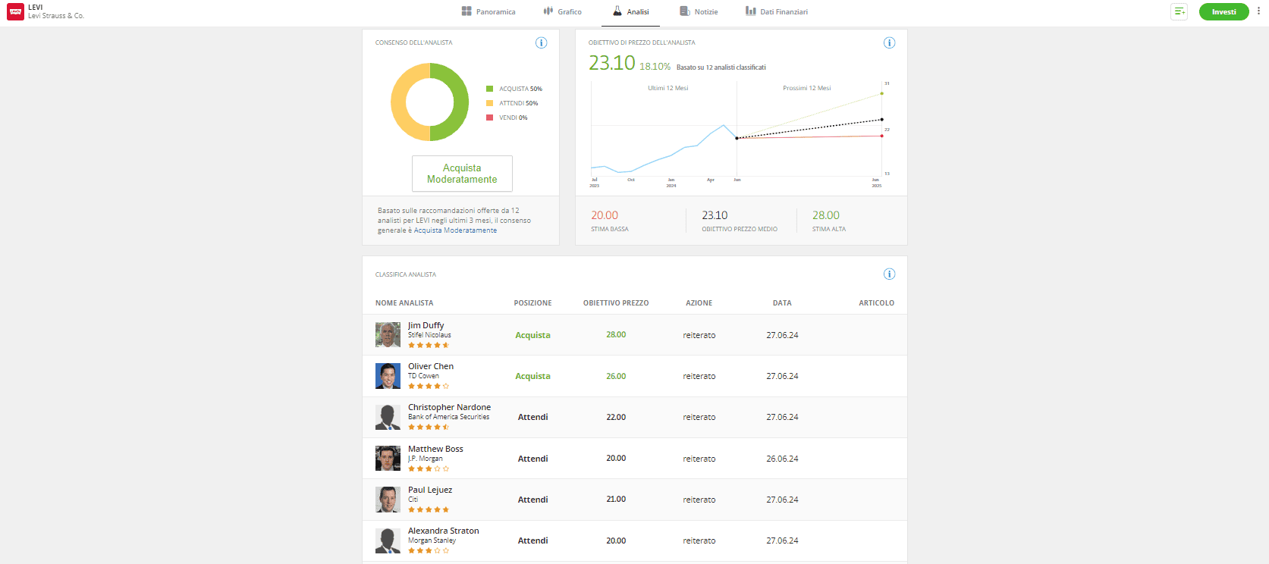This screenshot has height=564, width=1269.
Task: Show info for Classifica analista
Action: [890, 274]
